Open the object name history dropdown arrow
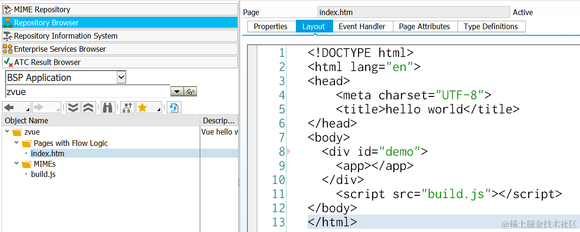 tap(177, 92)
